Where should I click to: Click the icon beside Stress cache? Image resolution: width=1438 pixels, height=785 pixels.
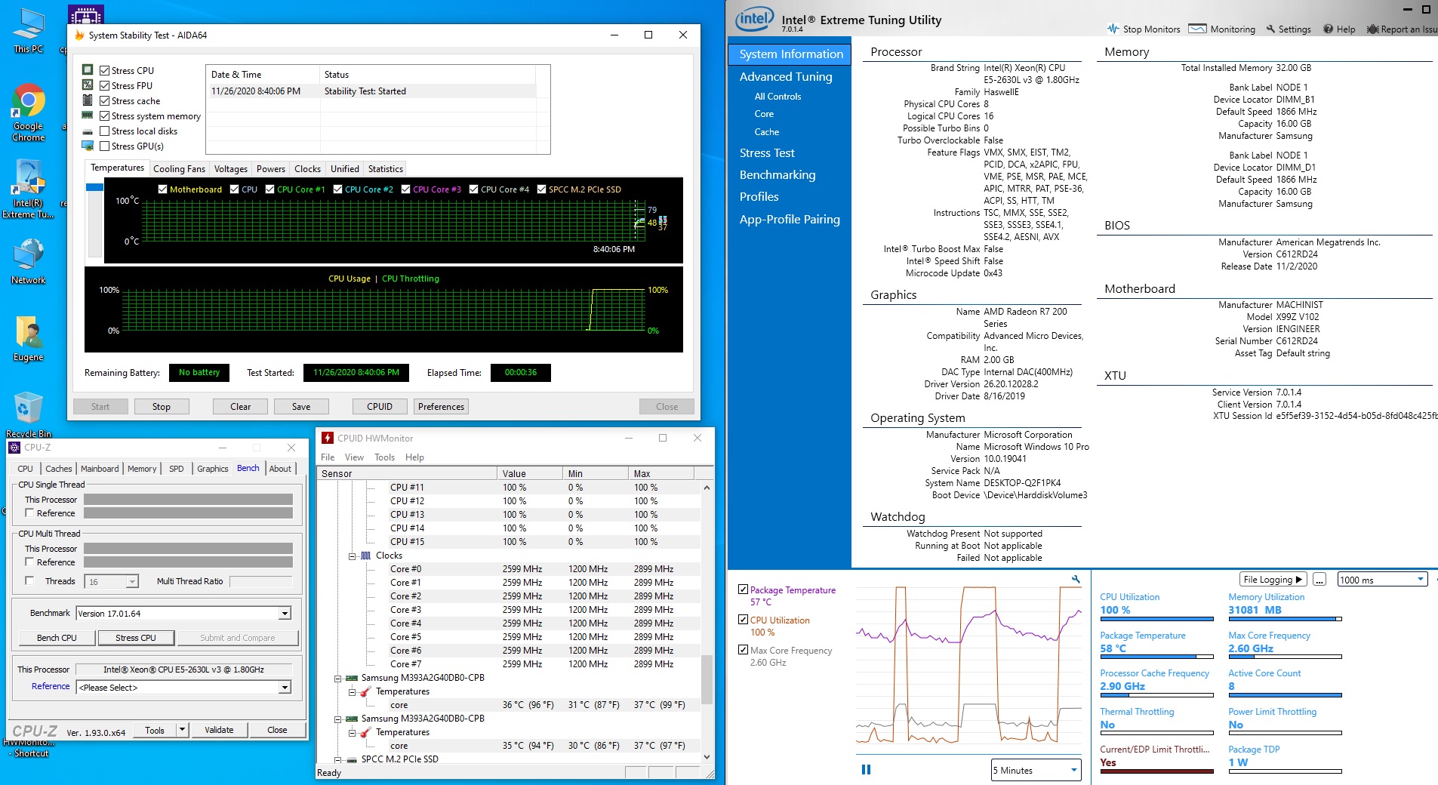click(88, 100)
